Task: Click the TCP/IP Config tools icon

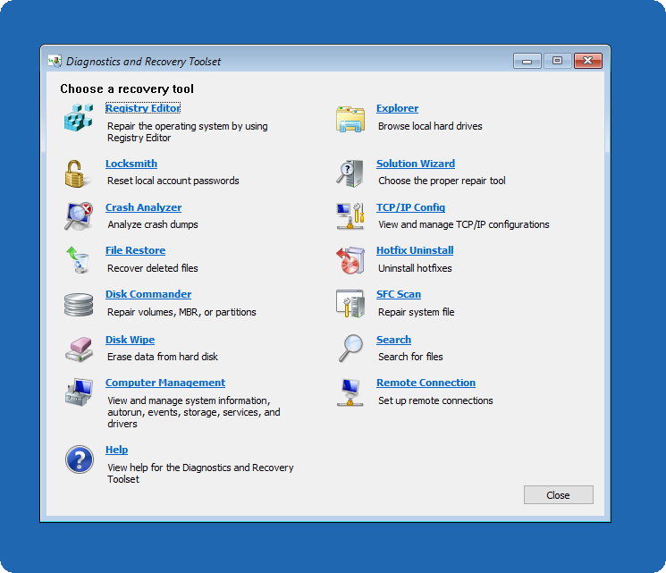Action: click(x=350, y=215)
